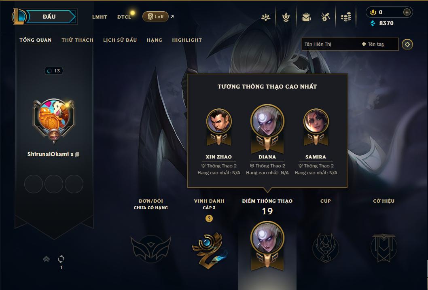Open the Loot backpack icon
428x290 pixels.
click(x=306, y=17)
